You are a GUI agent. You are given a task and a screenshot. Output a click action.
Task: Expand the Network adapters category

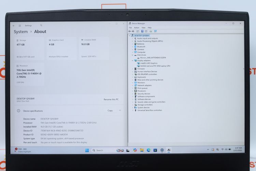132,85
